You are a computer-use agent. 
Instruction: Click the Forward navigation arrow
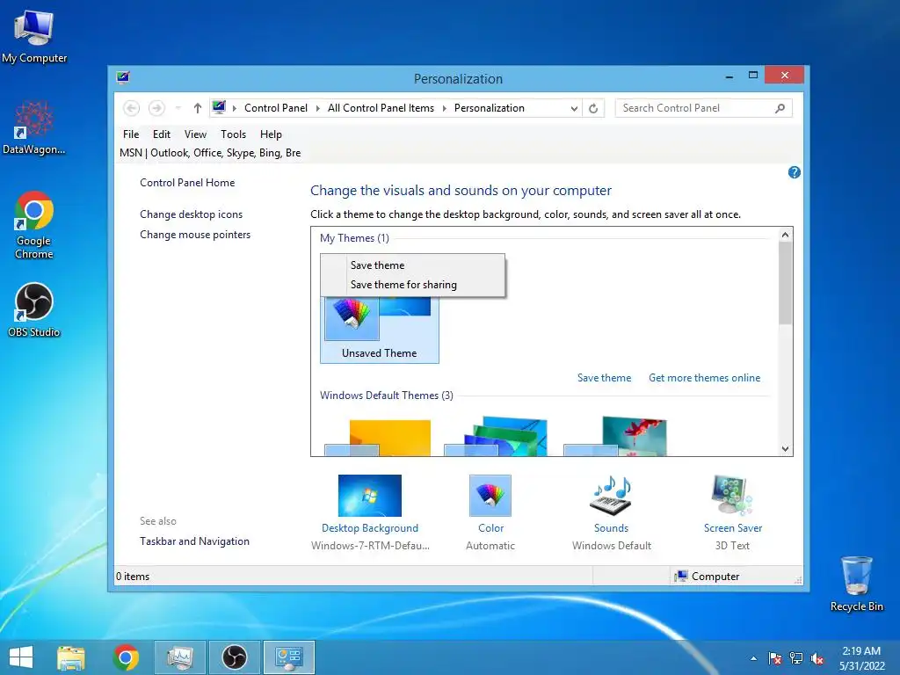156,108
